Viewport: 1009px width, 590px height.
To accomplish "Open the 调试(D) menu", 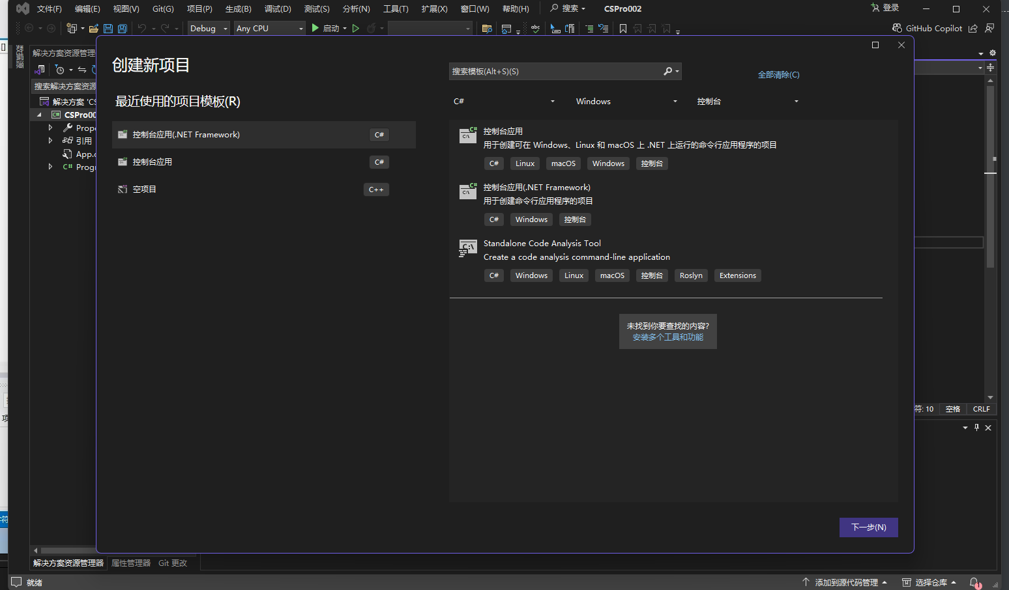I will coord(278,9).
